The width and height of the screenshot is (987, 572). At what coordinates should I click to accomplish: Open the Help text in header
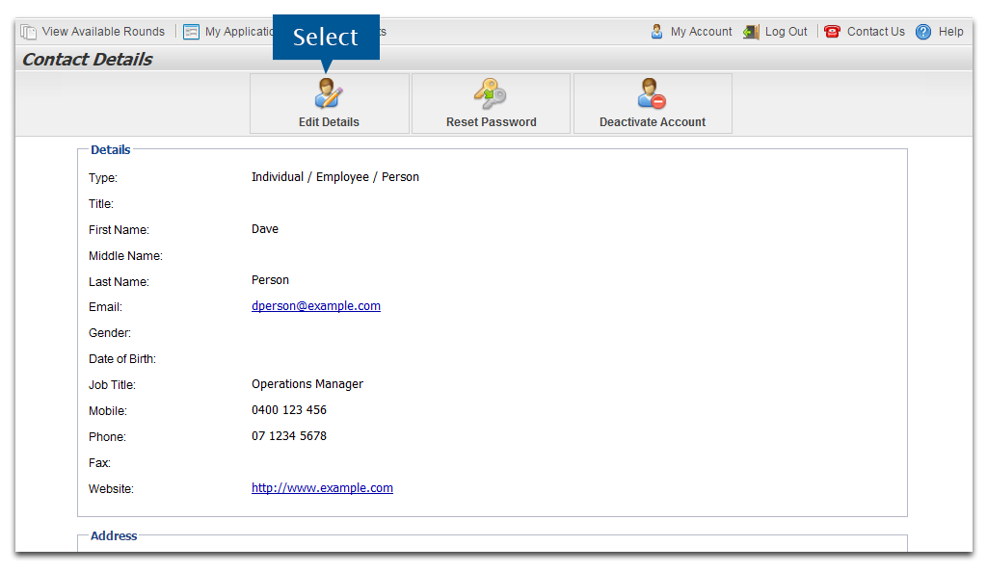click(951, 32)
